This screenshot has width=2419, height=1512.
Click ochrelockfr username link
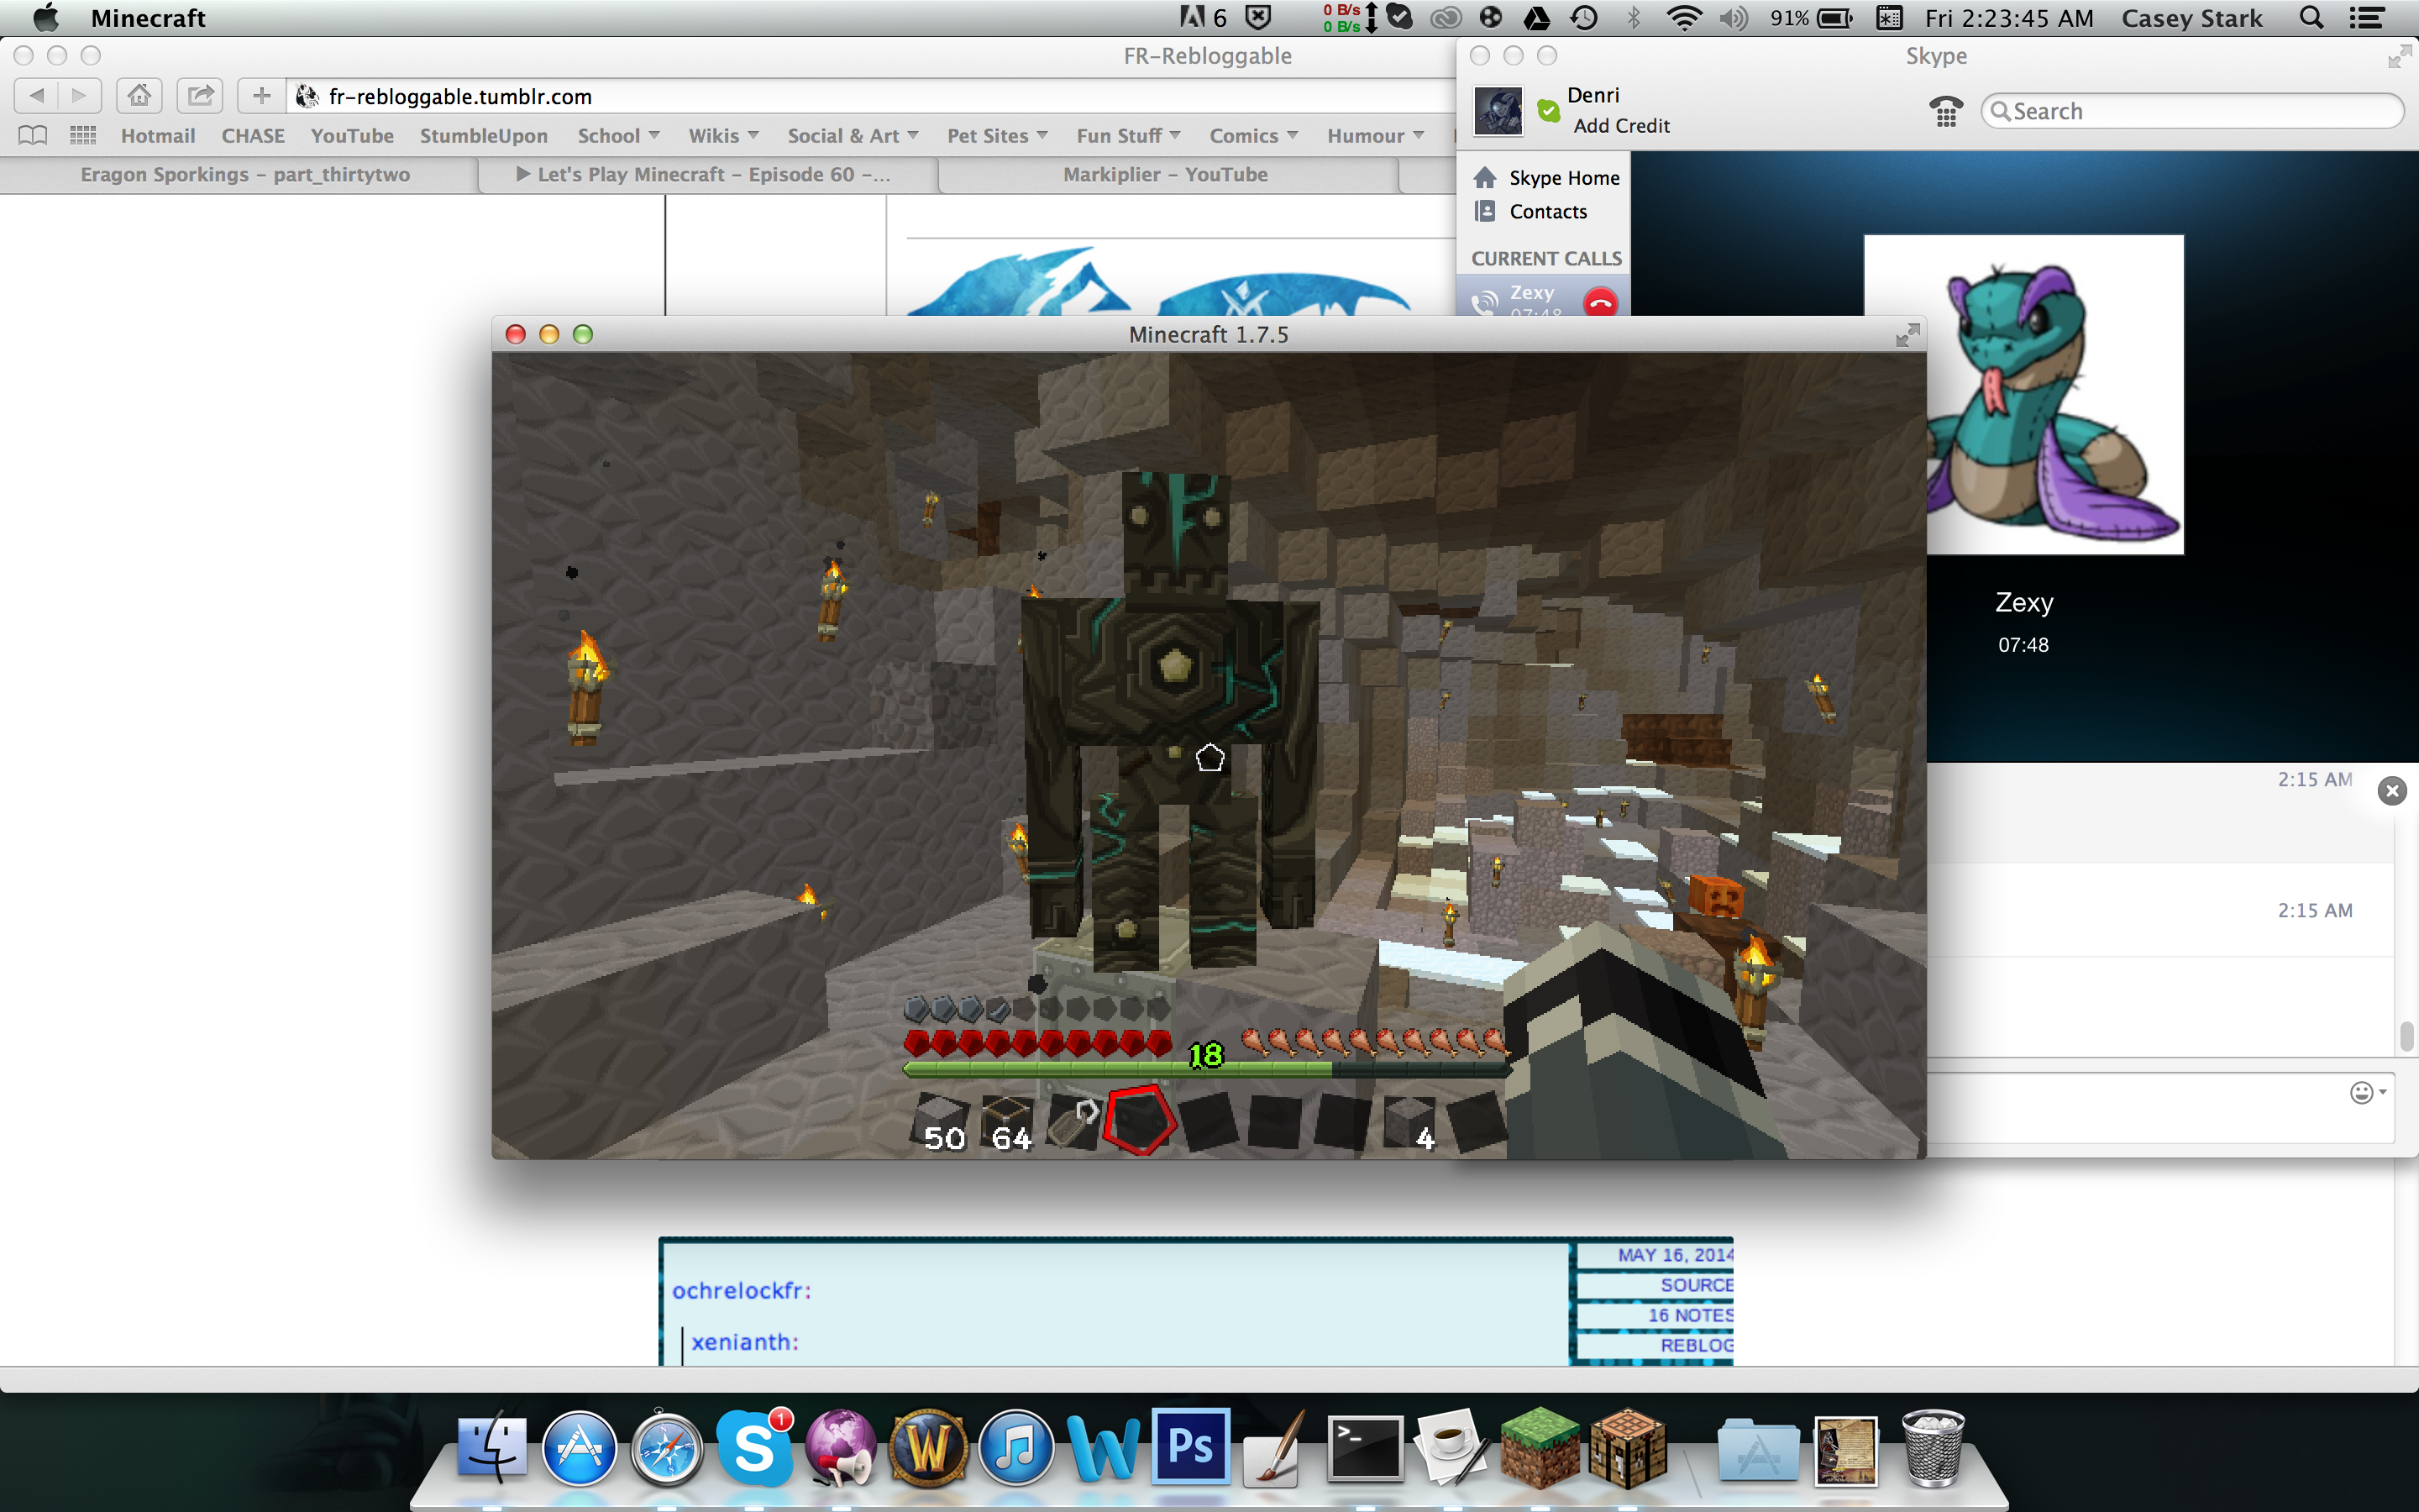(742, 1290)
